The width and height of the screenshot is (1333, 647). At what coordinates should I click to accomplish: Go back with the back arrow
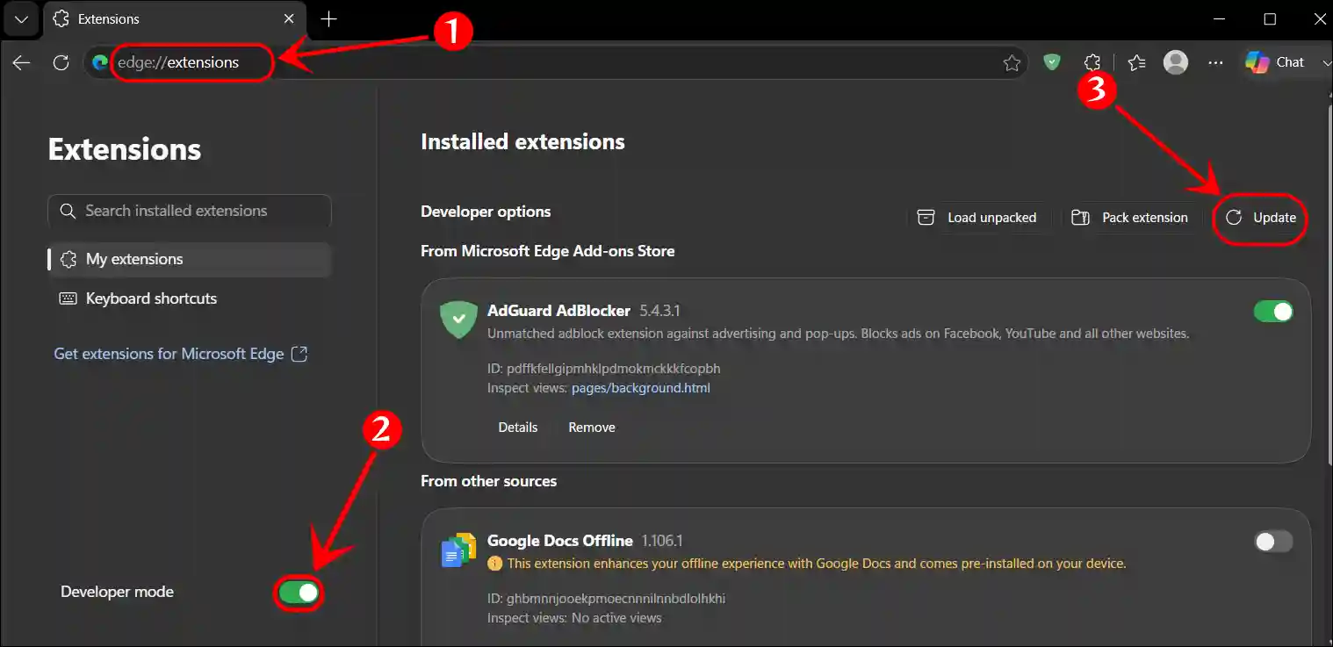[x=22, y=62]
